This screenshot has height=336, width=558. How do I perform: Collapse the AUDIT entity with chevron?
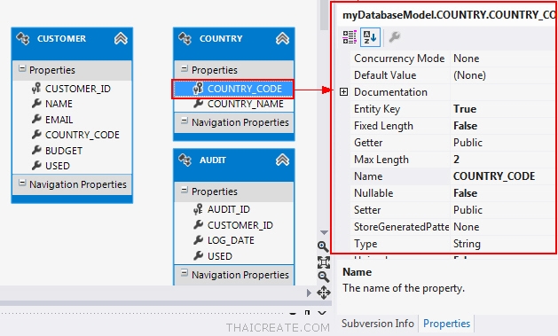[283, 160]
